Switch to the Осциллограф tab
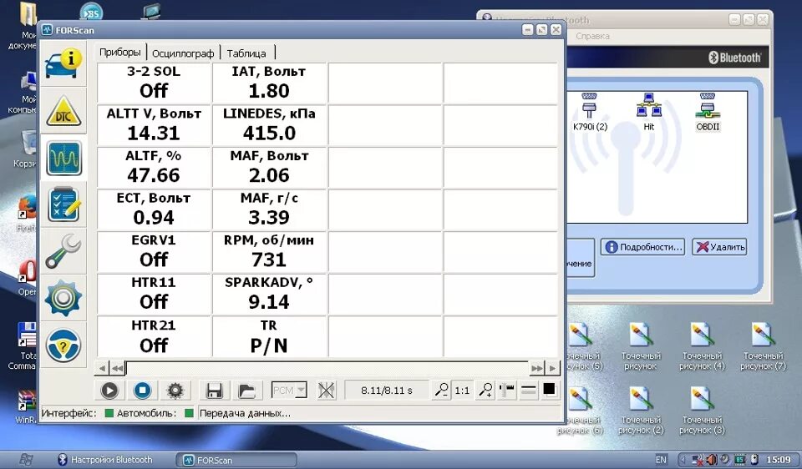This screenshot has width=802, height=469. 183,53
